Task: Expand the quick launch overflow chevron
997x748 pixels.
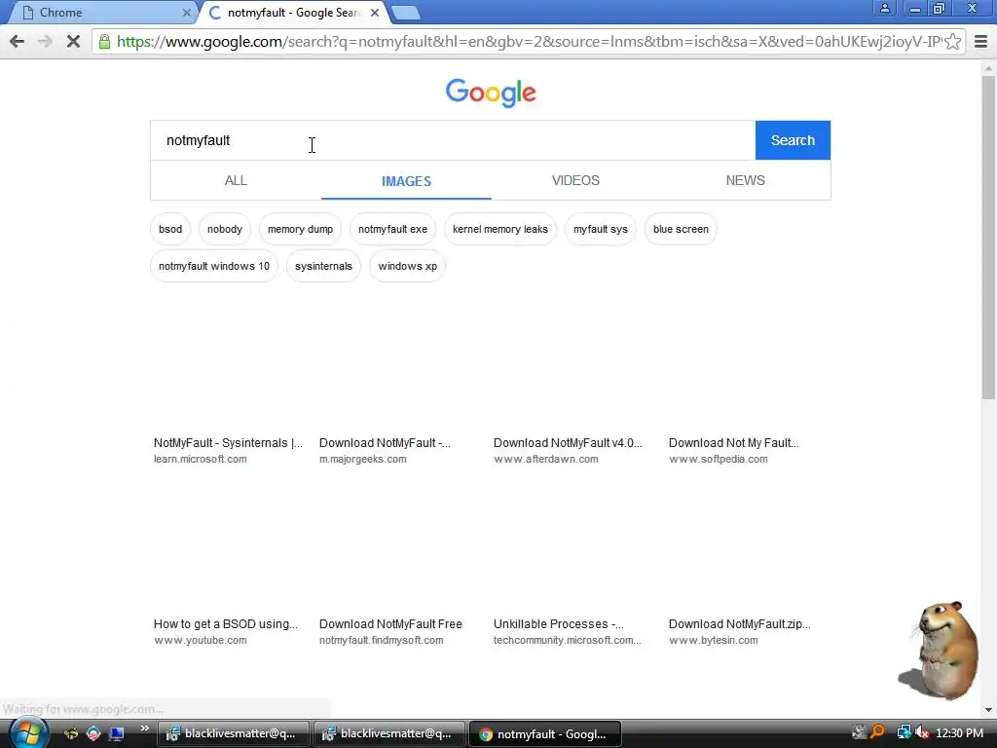Action: click(144, 729)
